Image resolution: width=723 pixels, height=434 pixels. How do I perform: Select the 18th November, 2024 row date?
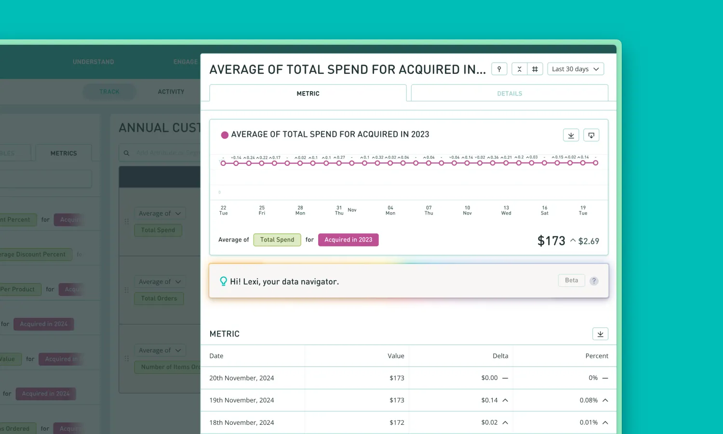[241, 422]
